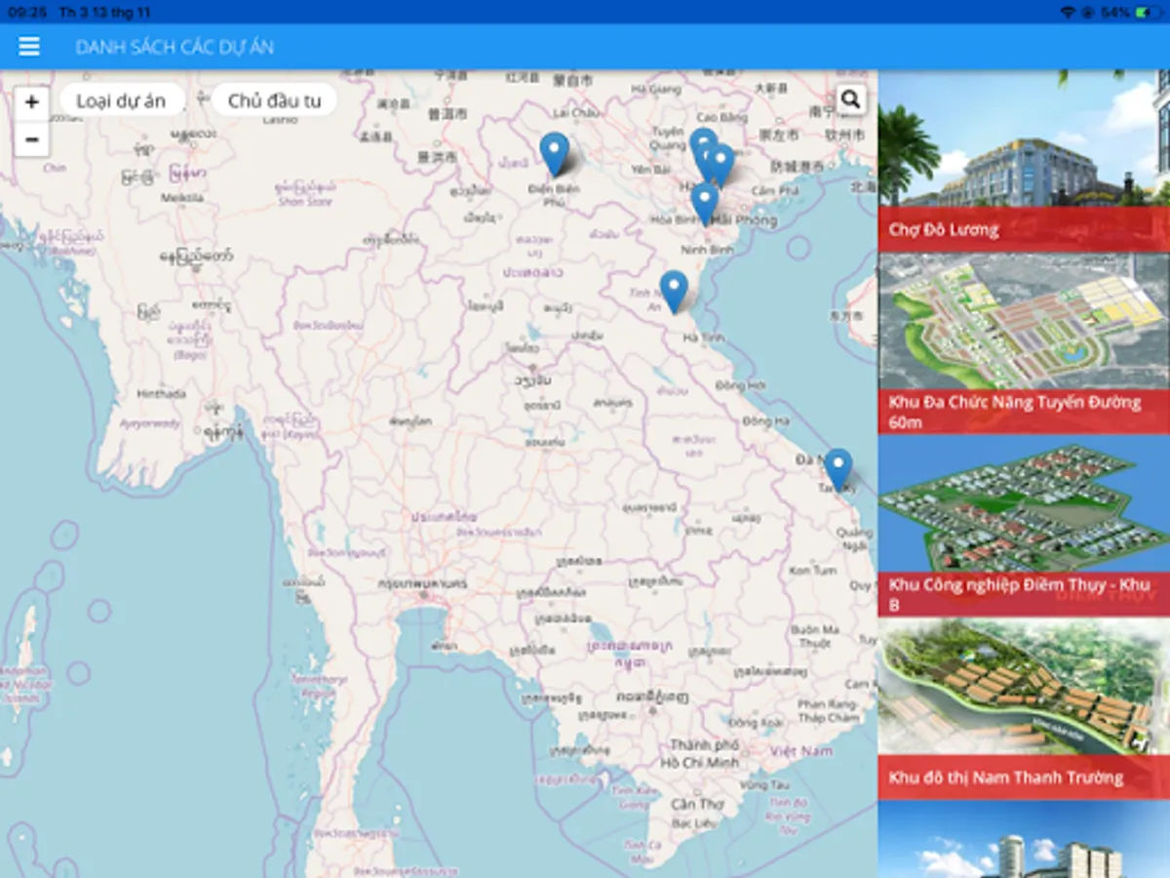Tap the DANH SÁCH CÁC DỰ ÁN header title
This screenshot has height=878, width=1170.
[175, 47]
